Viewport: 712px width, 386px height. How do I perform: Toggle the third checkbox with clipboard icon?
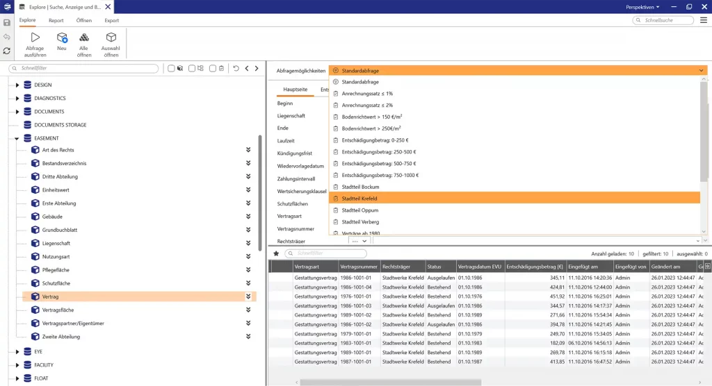(213, 69)
